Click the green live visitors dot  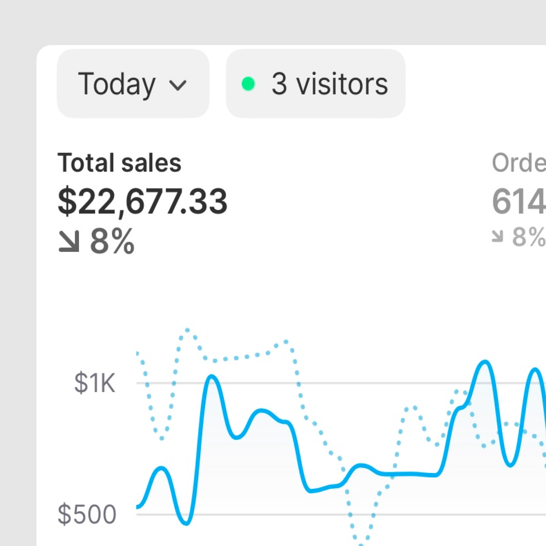(x=248, y=84)
